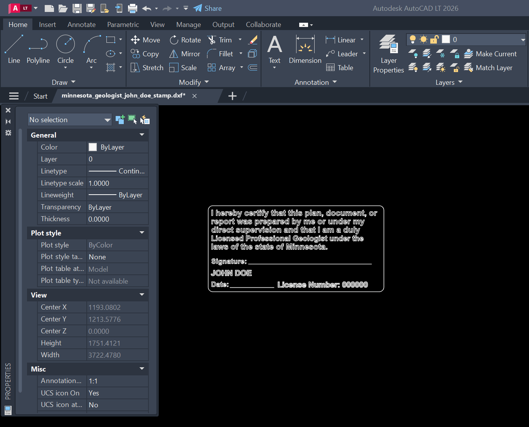Activate the Copy tool
The height and width of the screenshot is (427, 529).
pos(145,54)
